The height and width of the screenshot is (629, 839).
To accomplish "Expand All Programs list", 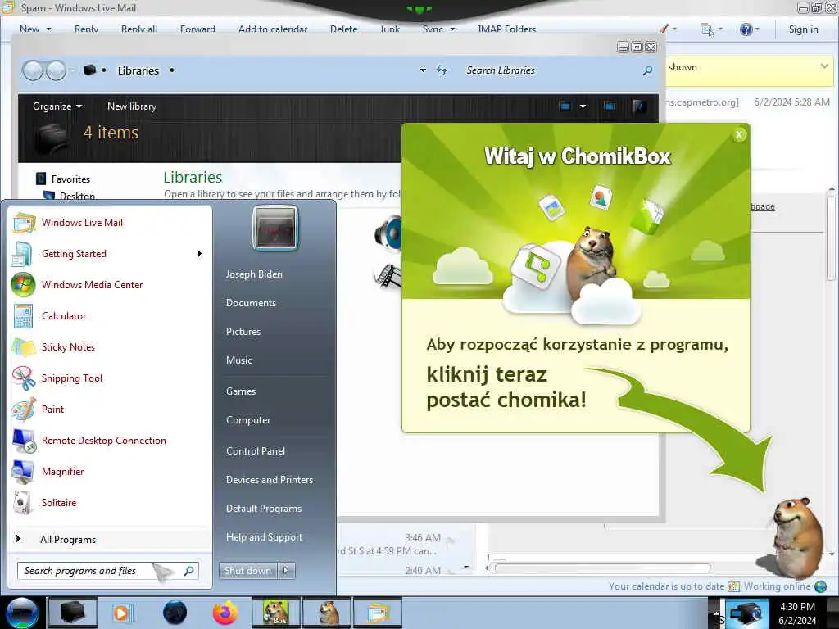I will [x=68, y=540].
